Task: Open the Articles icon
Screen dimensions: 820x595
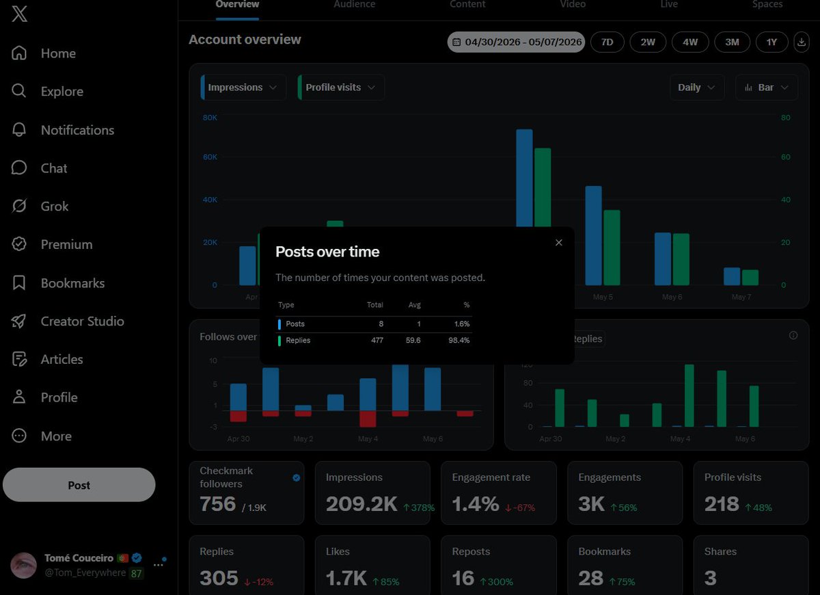Action: pos(19,359)
